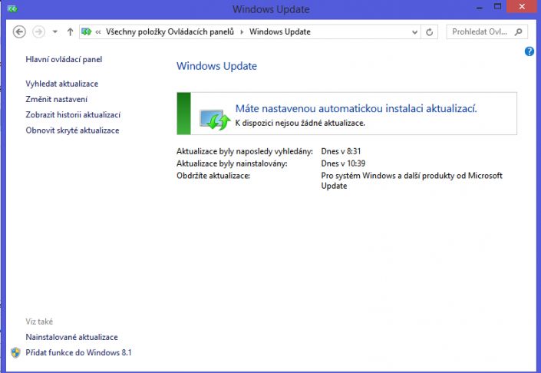Click the 'Dnes v 10:39' value
The height and width of the screenshot is (373, 541).
tap(343, 163)
